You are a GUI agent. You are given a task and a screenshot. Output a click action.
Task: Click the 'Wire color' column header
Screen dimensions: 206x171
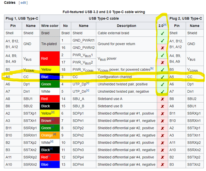coord(50,26)
